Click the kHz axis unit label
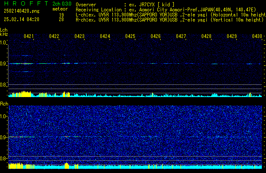The image size is (266, 173). pos(4,34)
